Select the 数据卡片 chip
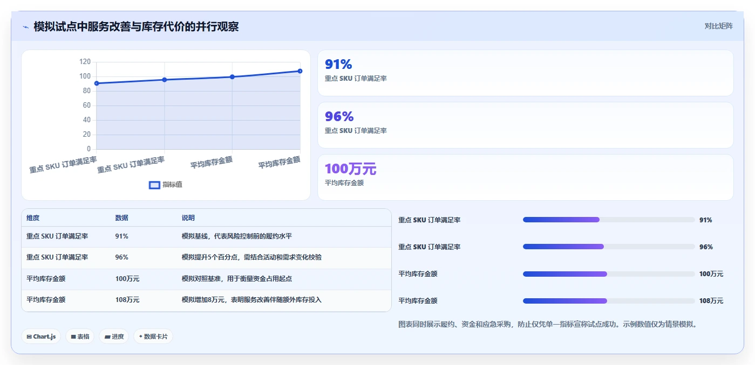Screen dimensions: 755x365 (153, 336)
